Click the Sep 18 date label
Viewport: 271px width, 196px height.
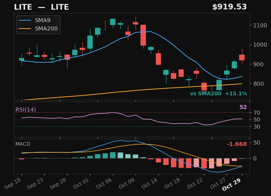(13, 183)
